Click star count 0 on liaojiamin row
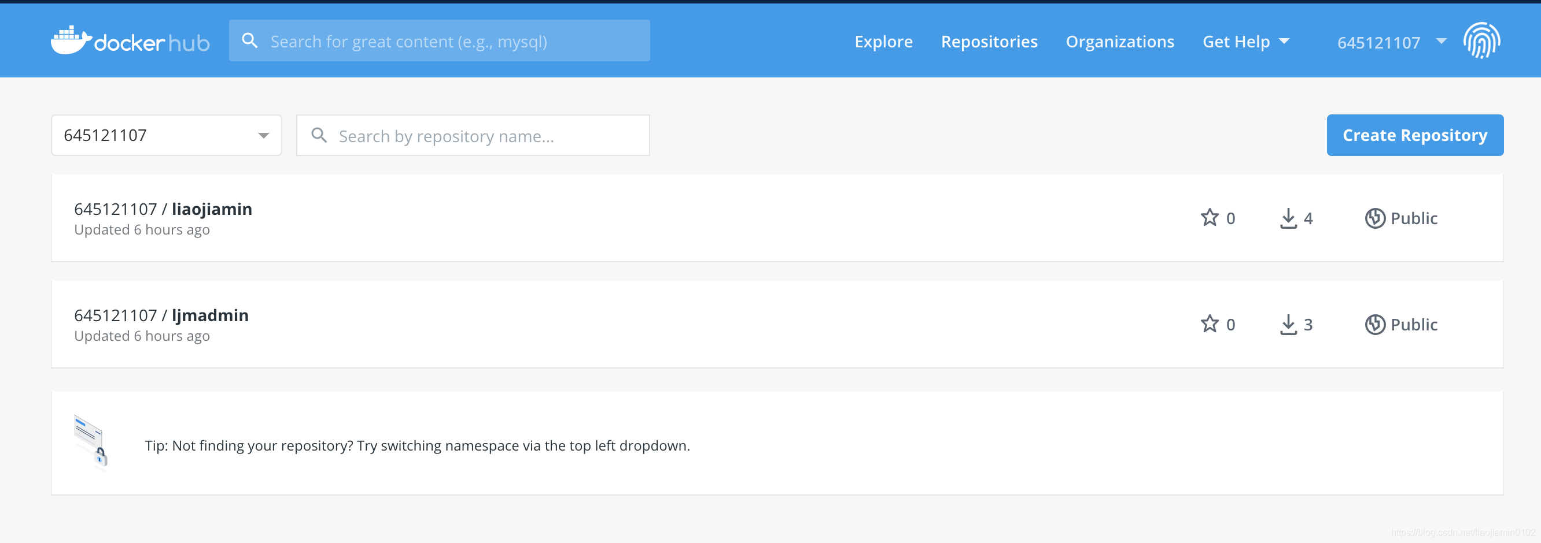The height and width of the screenshot is (543, 1541). point(1230,218)
